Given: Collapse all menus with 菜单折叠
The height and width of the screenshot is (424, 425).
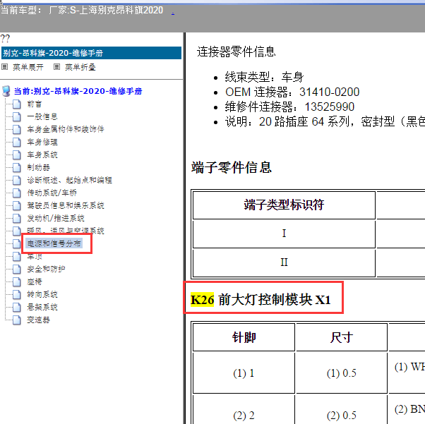Looking at the screenshot, I should (80, 67).
